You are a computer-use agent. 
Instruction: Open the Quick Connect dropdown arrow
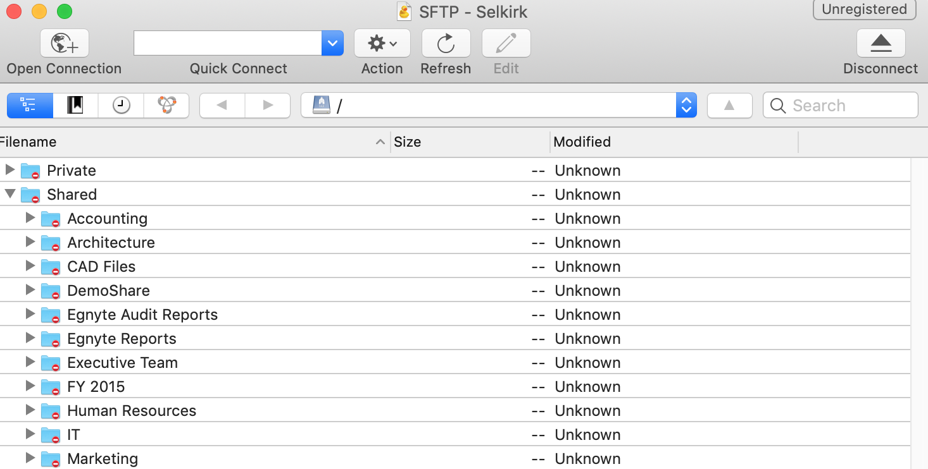pyautogui.click(x=332, y=44)
